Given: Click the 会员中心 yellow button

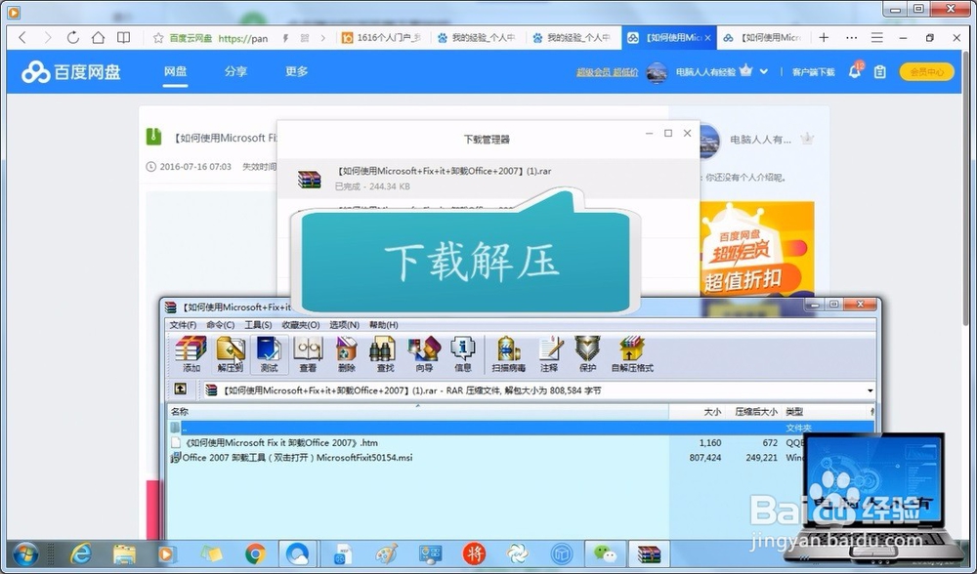Looking at the screenshot, I should click(x=926, y=71).
